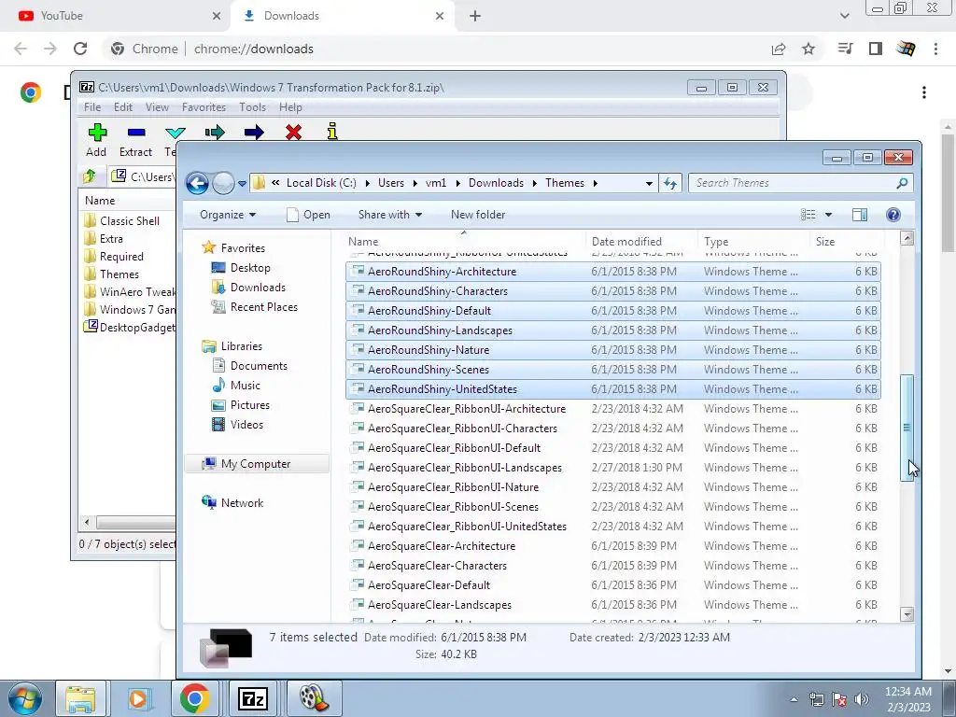This screenshot has width=956, height=717.
Task: Open the Chrome three-dot menu
Action: (x=935, y=49)
